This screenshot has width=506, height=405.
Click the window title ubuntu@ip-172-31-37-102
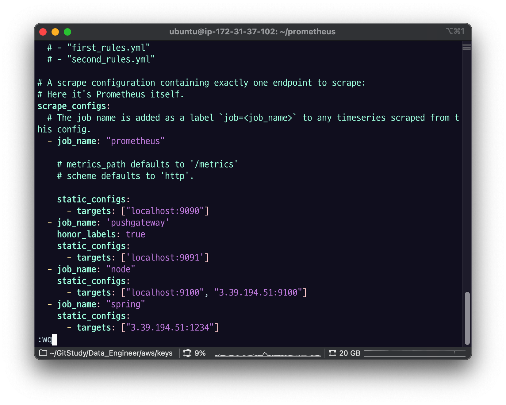[x=252, y=32]
